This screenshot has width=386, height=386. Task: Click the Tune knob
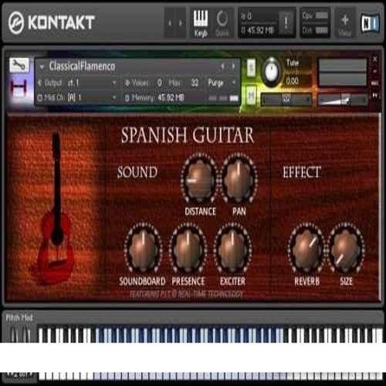(271, 71)
